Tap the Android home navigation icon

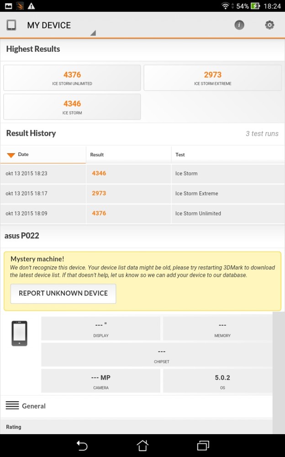click(142, 446)
